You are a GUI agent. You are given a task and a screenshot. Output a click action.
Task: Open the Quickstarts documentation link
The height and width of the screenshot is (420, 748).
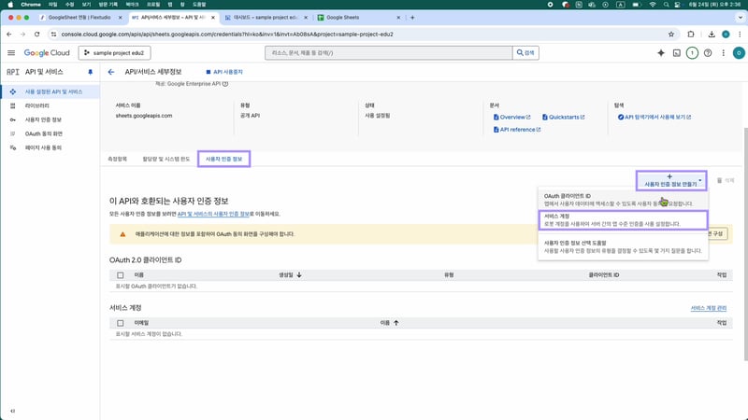(x=564, y=118)
